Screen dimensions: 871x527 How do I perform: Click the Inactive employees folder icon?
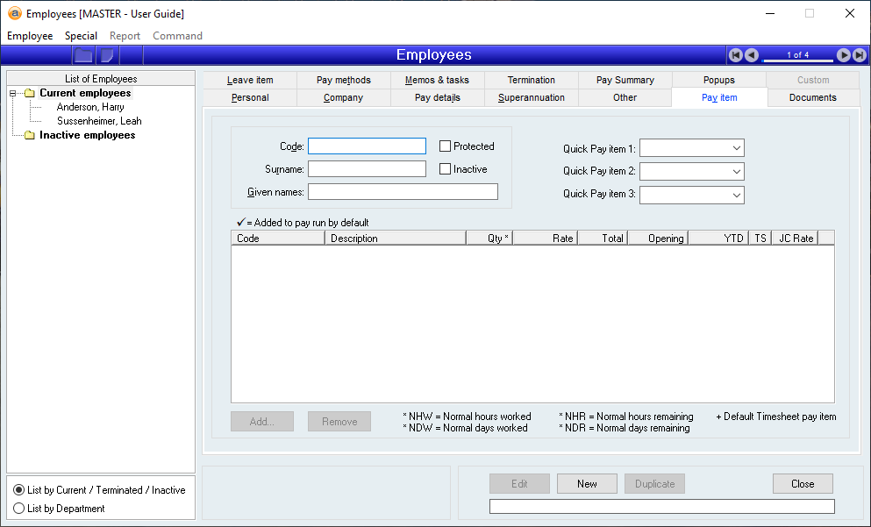point(29,136)
